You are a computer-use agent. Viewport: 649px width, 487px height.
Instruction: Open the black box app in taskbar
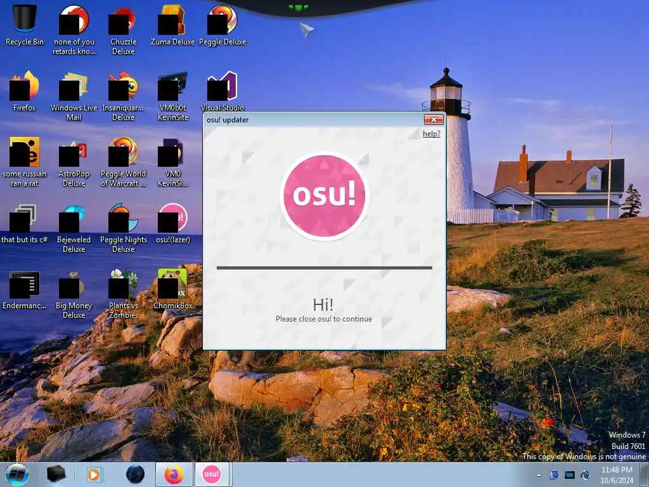(x=56, y=474)
